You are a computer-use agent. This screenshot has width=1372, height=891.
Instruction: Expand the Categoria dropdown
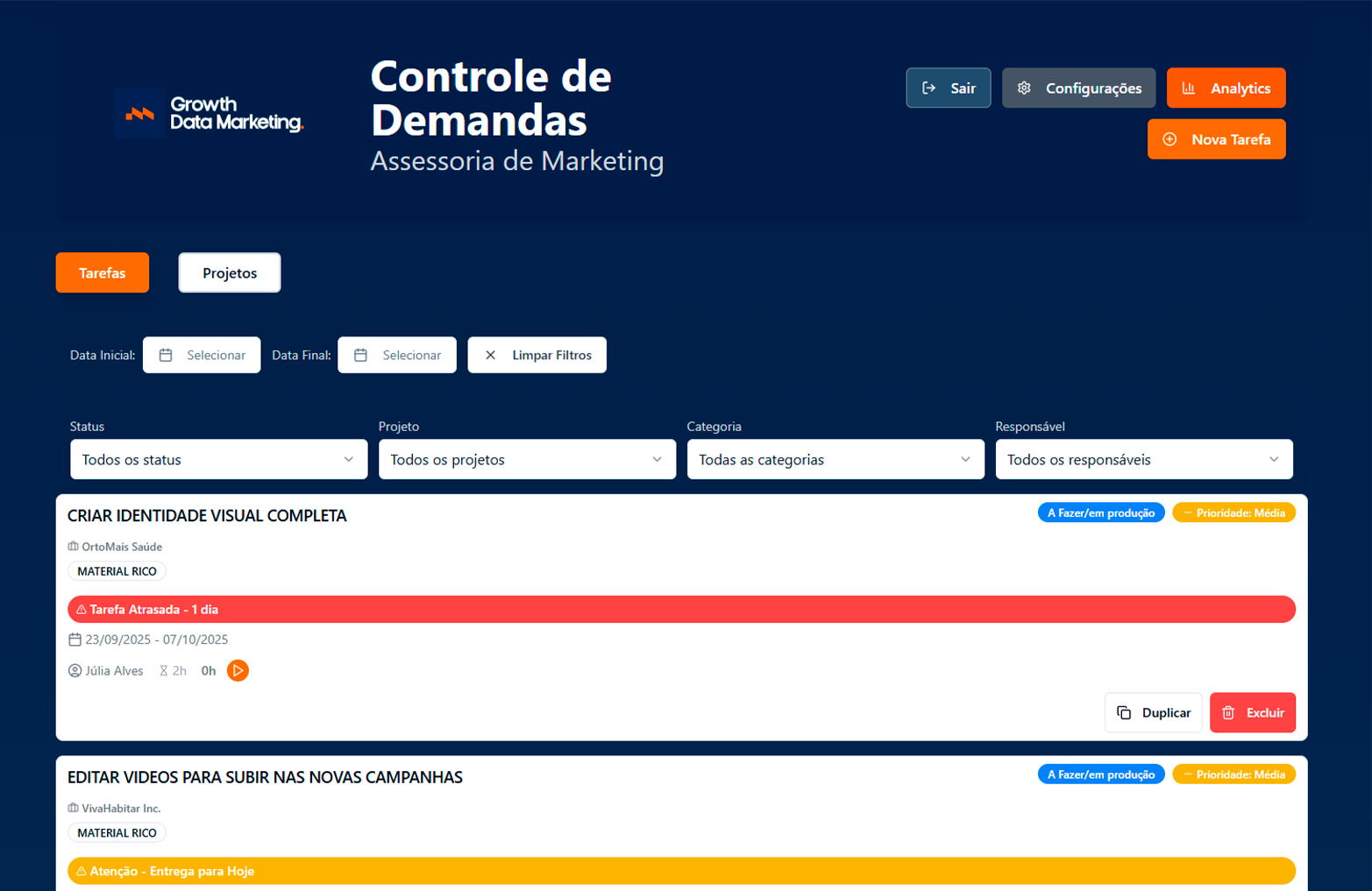(x=835, y=459)
